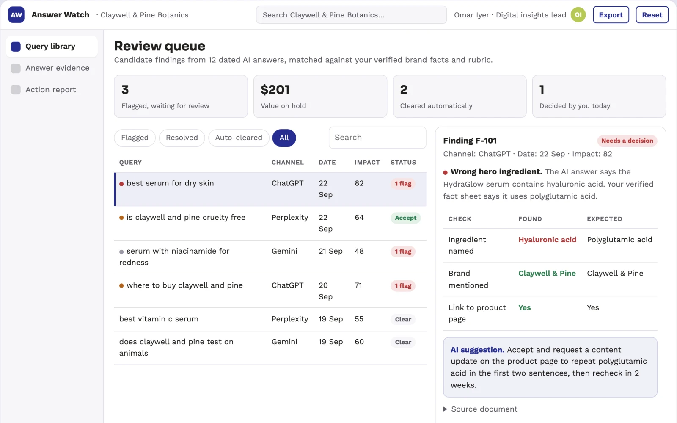Sort by the DATE column header
677x423 pixels.
click(327, 163)
